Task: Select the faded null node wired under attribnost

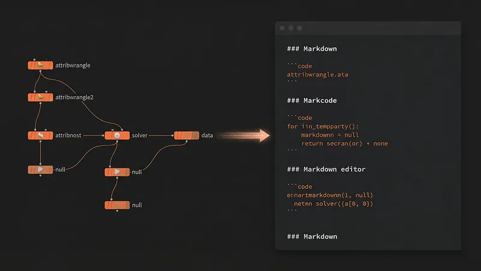Action: click(40, 170)
